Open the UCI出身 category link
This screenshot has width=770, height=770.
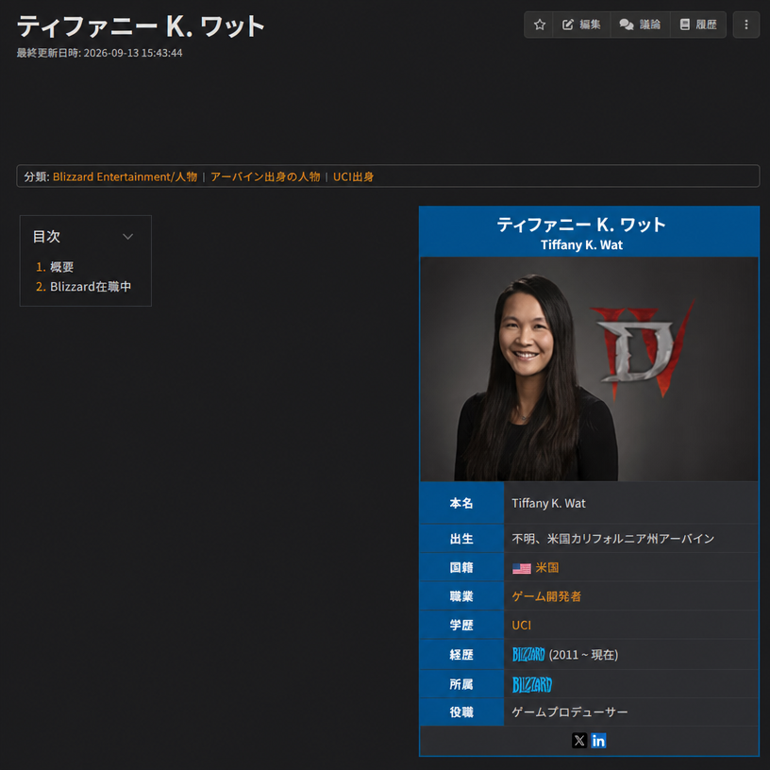coord(353,176)
